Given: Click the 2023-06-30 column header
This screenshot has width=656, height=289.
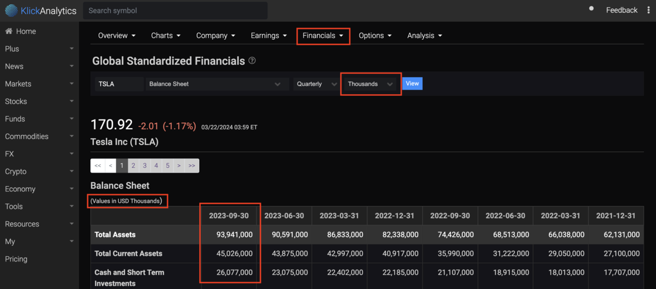Looking at the screenshot, I should pos(284,216).
